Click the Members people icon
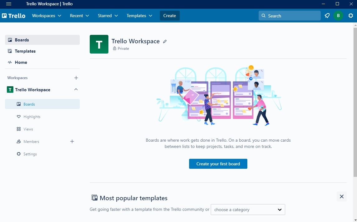Screen dimensions: 357x222 [x=19, y=141]
